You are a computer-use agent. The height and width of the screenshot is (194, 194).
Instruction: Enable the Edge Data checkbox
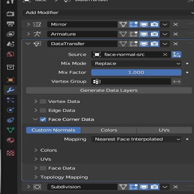coord(43,111)
